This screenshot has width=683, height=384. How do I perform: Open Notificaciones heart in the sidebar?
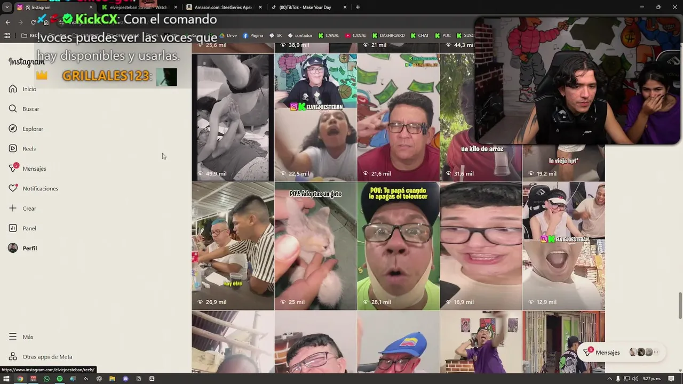[13, 188]
